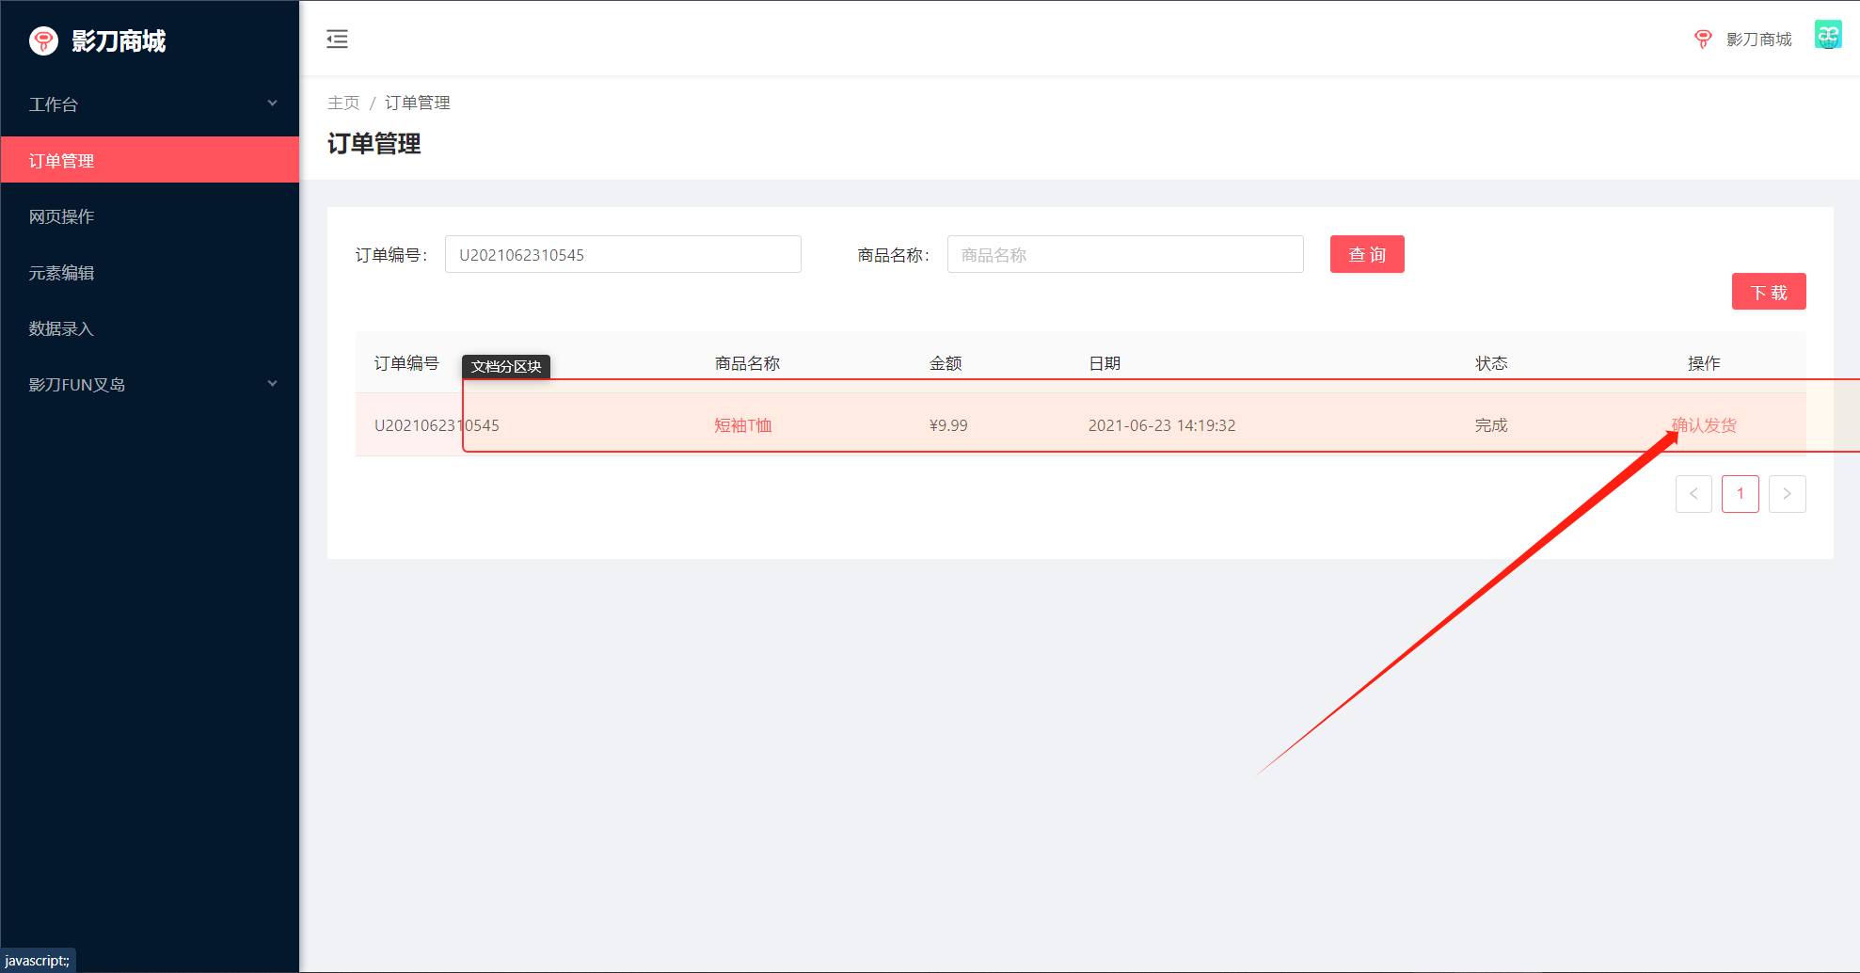Open the green user avatar icon
Screen dimensions: 1860x973
[x=1828, y=35]
